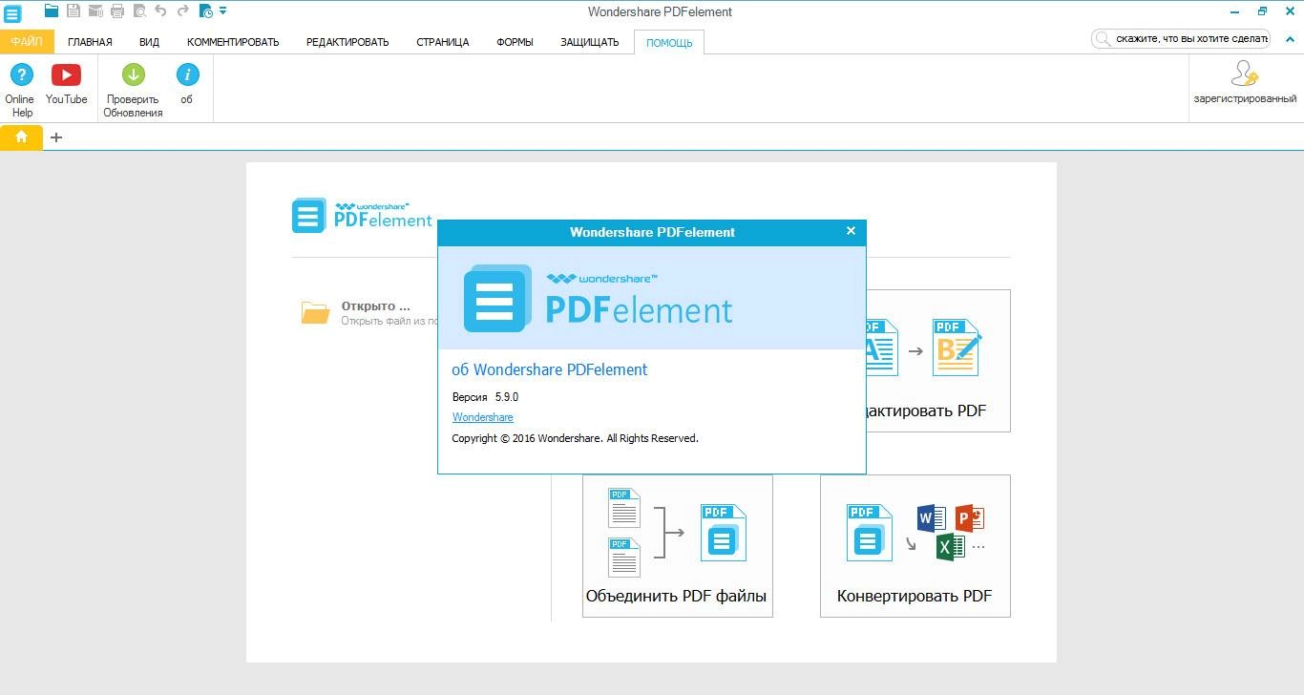Click the 'скажите, что вы хотите сделать' search field
The width and height of the screenshot is (1304, 695).
click(1181, 39)
